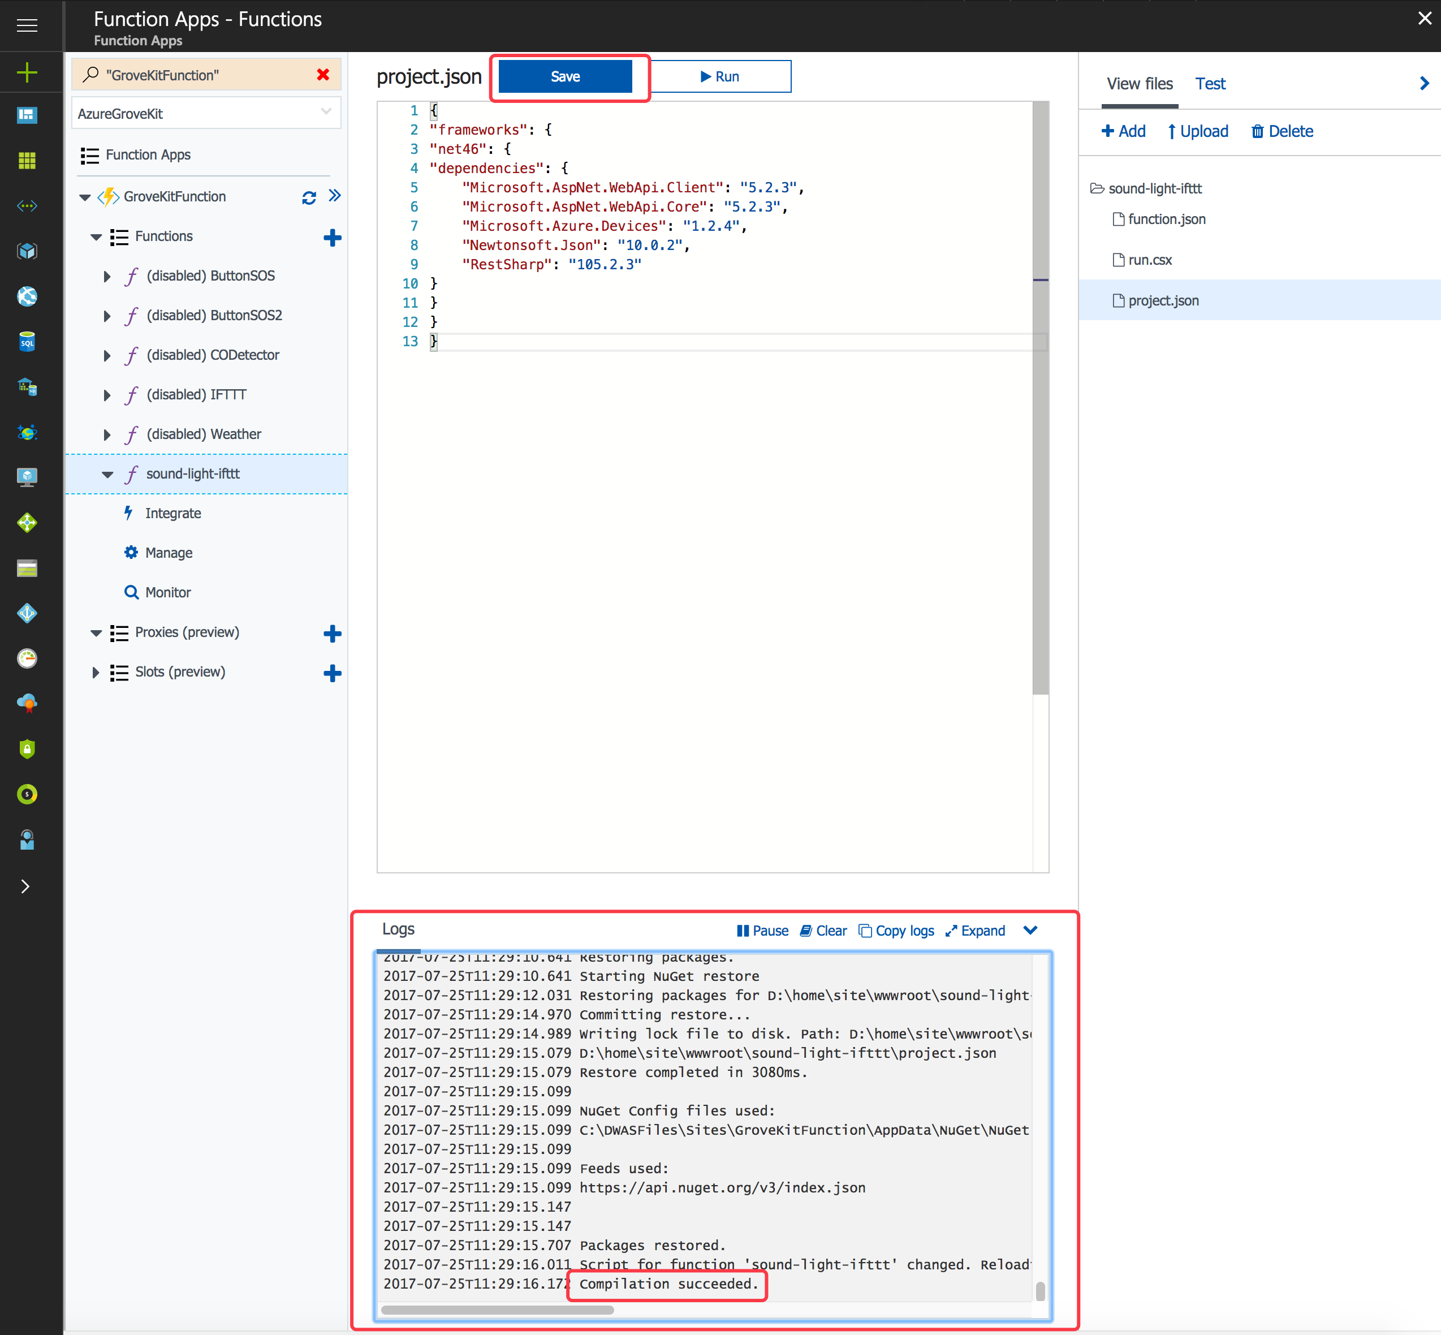Open run.csx in the file list

tap(1149, 260)
